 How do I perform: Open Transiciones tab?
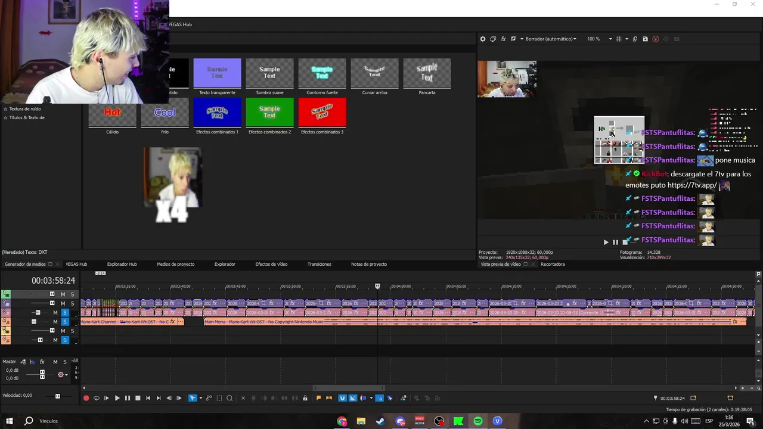click(x=320, y=264)
